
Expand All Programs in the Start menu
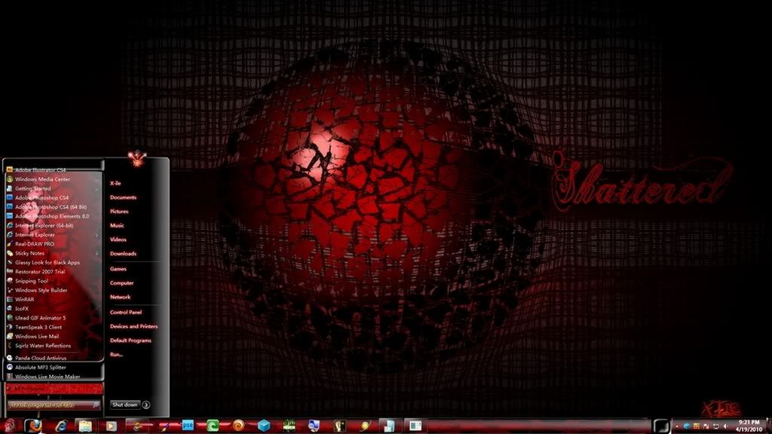pos(54,389)
